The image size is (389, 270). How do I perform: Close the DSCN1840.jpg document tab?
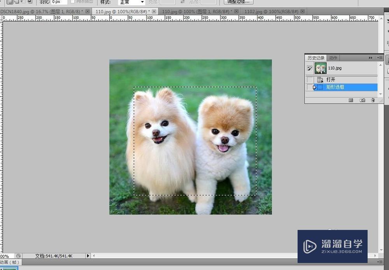tap(87, 12)
